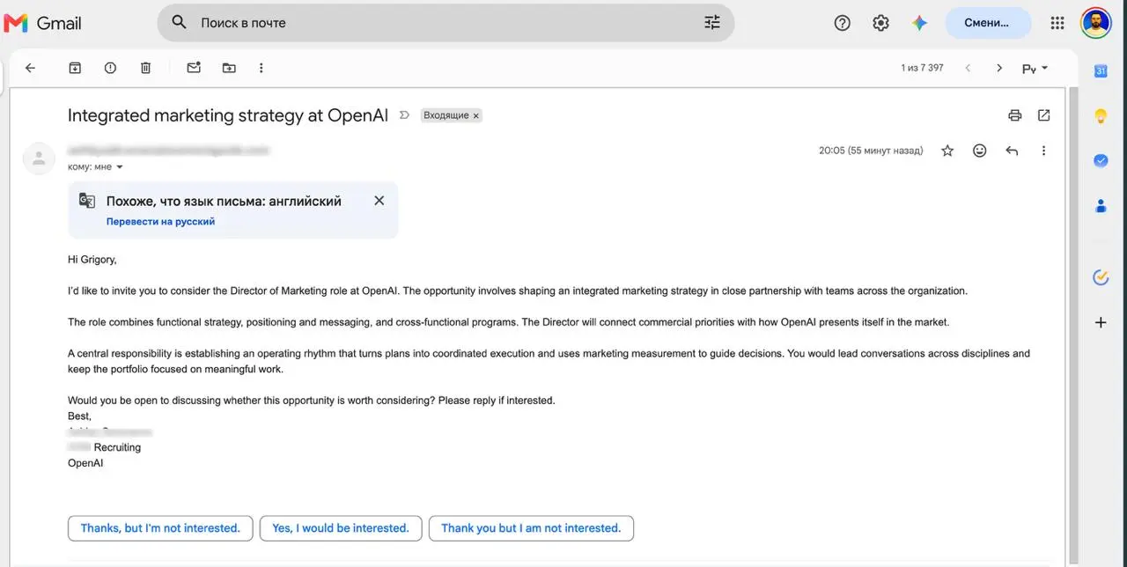Focus the 'Поиск в почте' search field
The width and height of the screenshot is (1127, 567).
tap(445, 23)
